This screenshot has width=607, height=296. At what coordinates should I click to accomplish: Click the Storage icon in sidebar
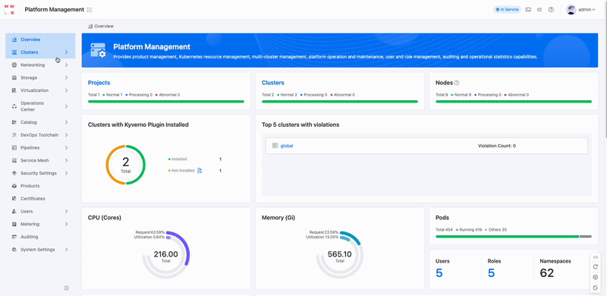14,78
